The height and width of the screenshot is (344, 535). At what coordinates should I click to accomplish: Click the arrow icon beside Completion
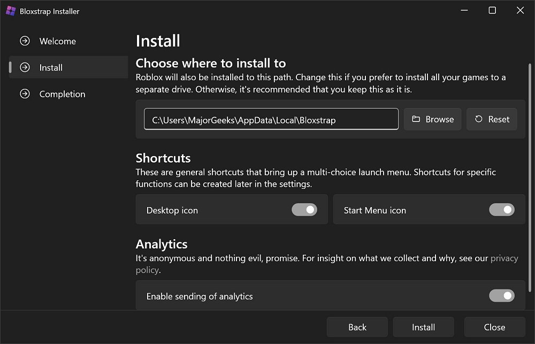[25, 94]
